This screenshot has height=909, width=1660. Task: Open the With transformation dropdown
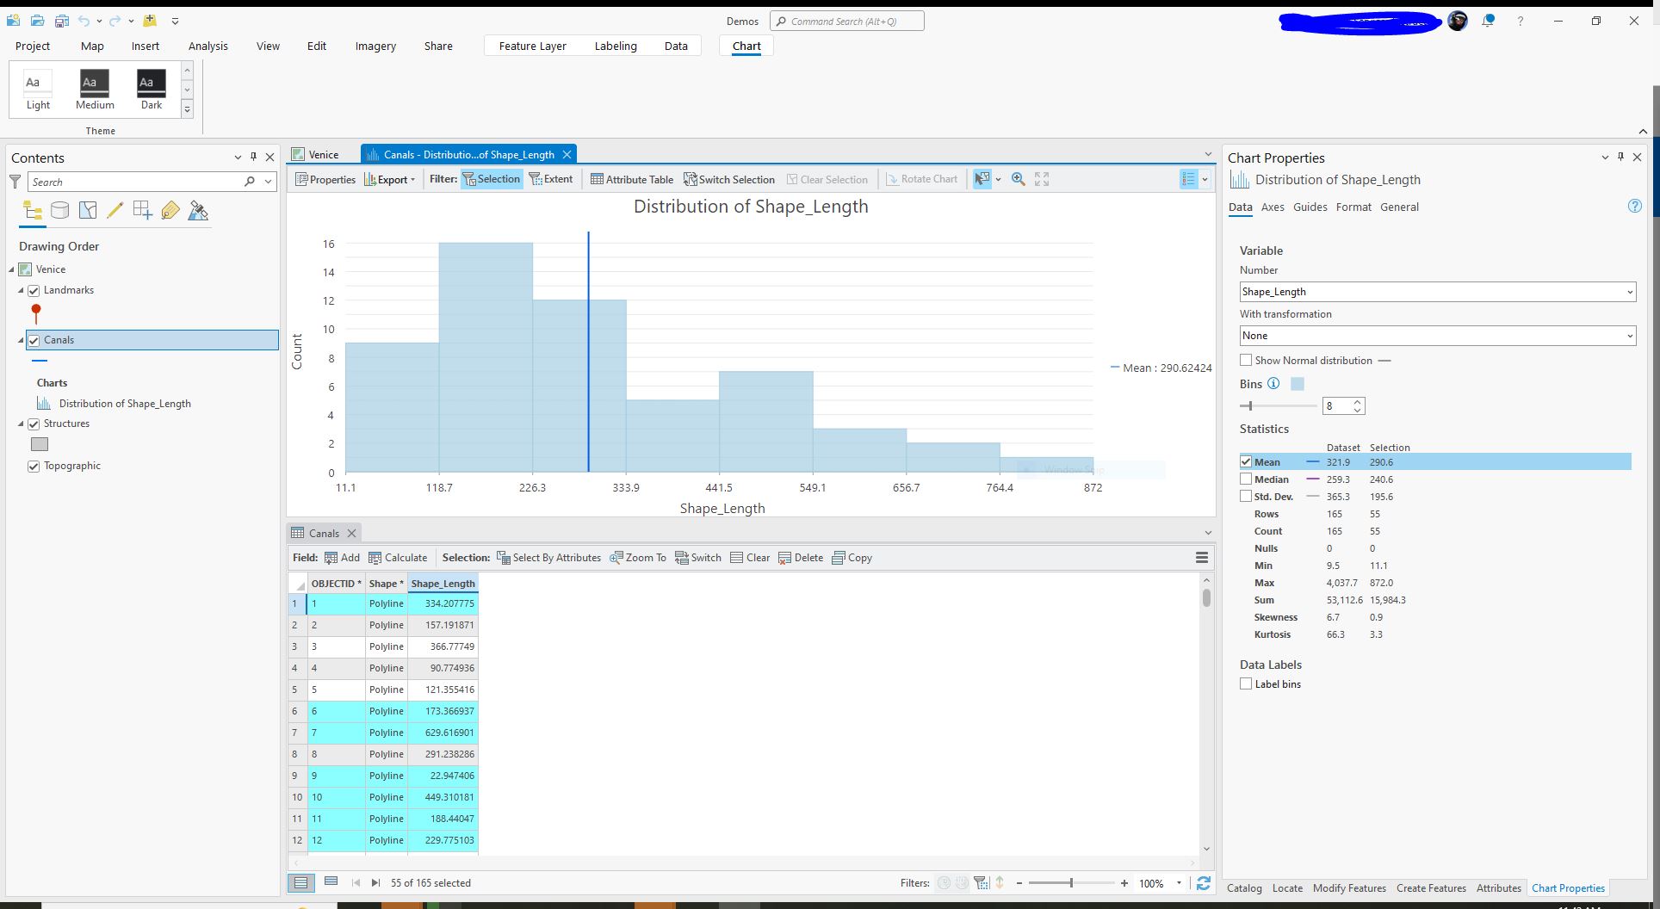point(1629,336)
